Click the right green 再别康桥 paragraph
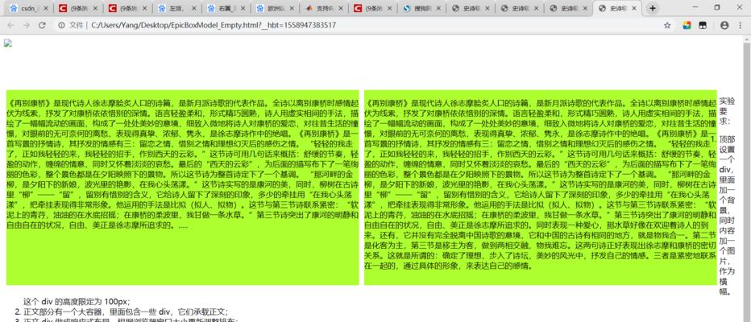Screen dimensions: 751x322 540,184
